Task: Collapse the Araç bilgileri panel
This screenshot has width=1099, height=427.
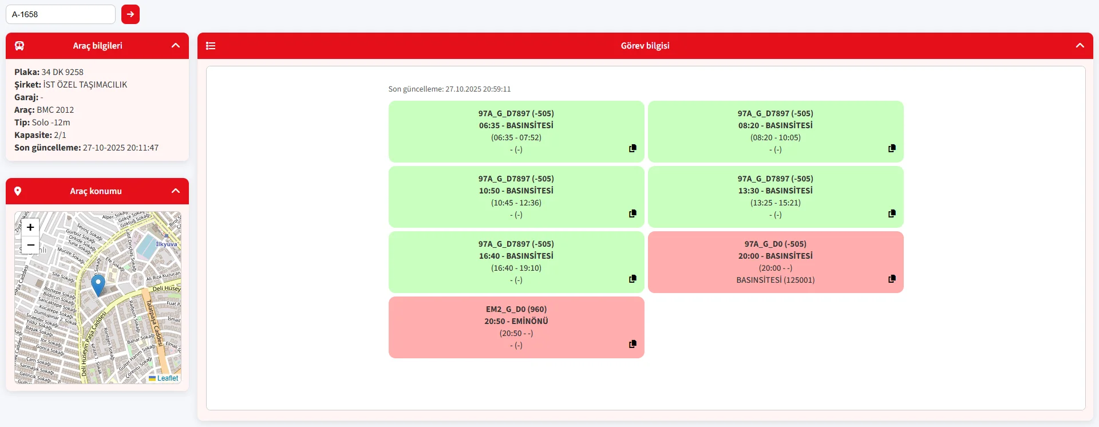Action: (176, 46)
